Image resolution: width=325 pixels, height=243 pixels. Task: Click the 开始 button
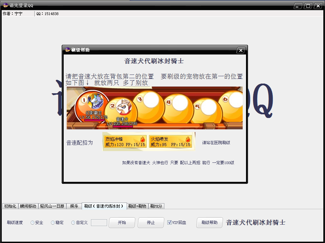tap(122, 223)
